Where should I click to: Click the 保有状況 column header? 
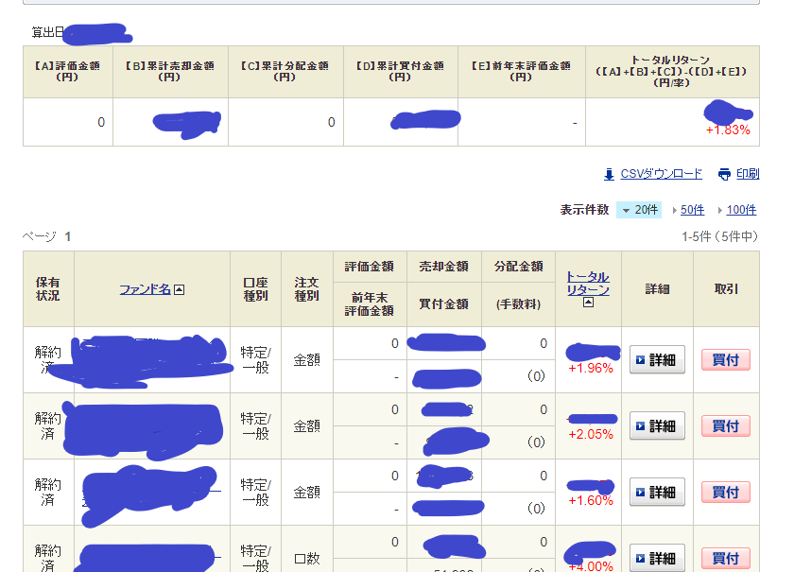tap(48, 288)
